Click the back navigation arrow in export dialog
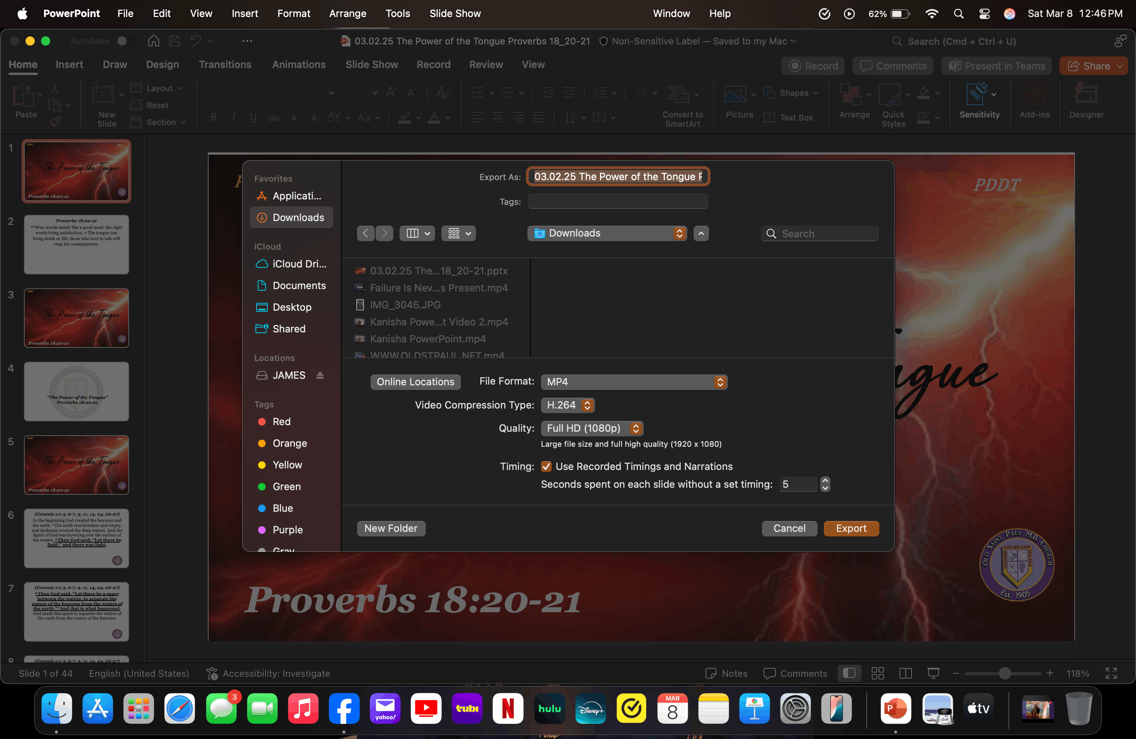Image resolution: width=1136 pixels, height=739 pixels. pyautogui.click(x=366, y=233)
